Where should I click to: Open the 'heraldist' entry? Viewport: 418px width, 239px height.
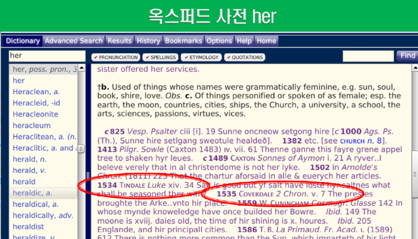28,226
